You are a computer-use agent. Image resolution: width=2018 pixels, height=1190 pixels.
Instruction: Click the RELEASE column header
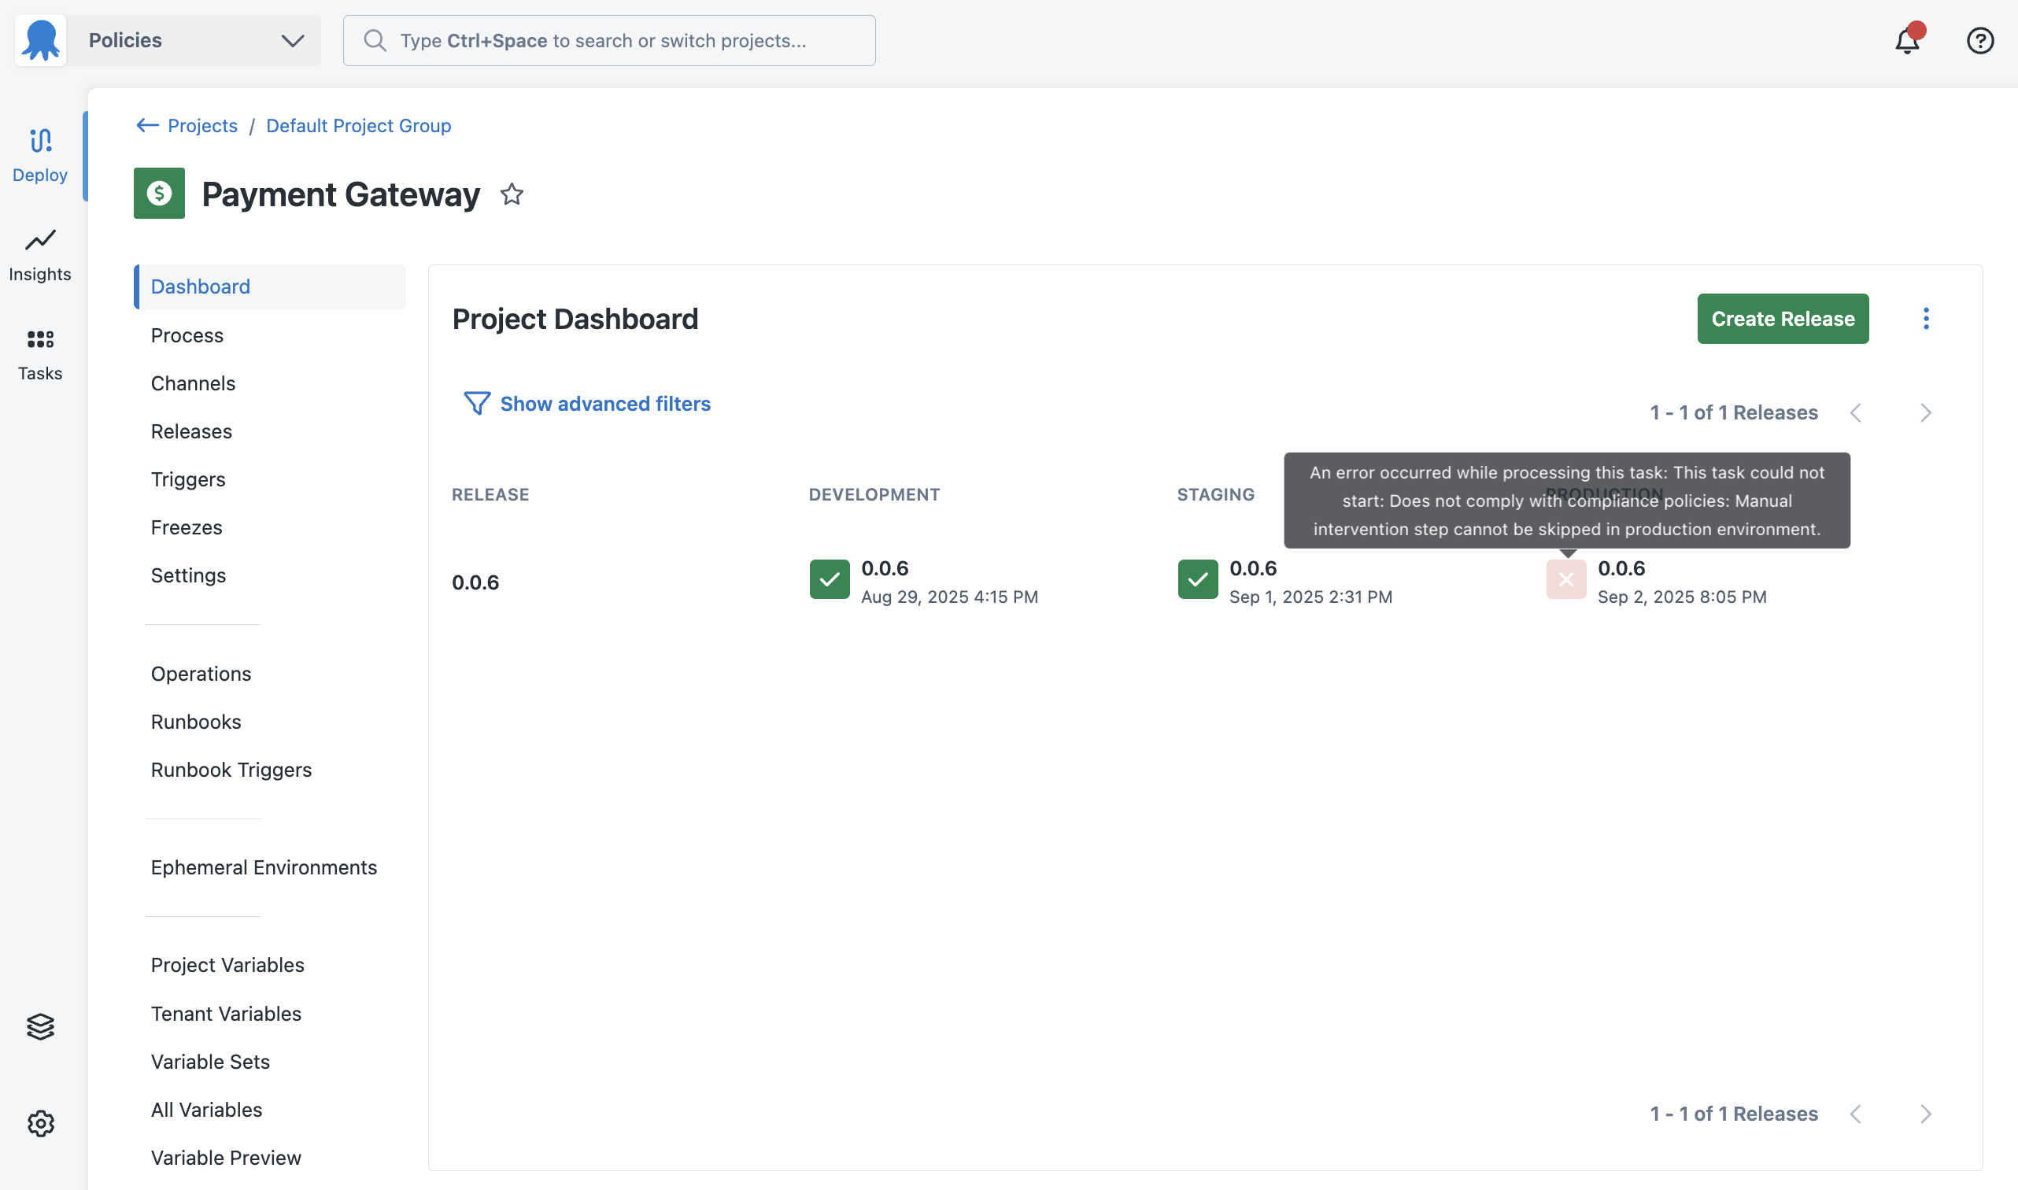(x=490, y=494)
